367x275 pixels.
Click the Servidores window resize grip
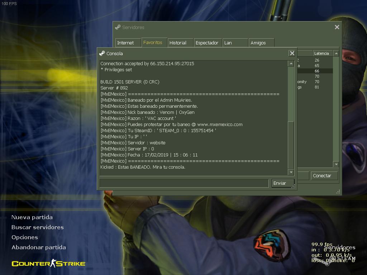click(338, 192)
